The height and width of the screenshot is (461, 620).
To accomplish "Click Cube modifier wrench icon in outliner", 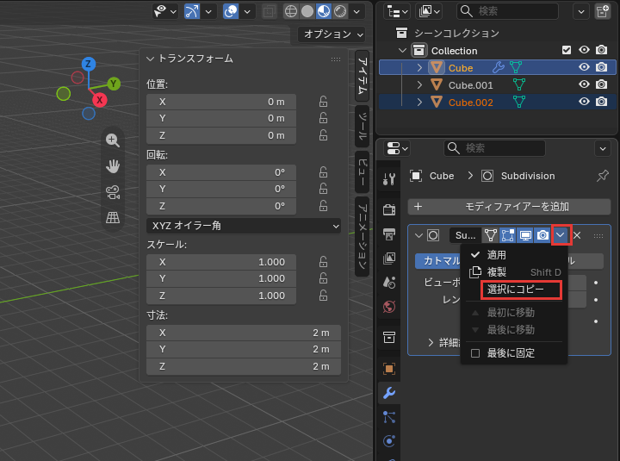I will pyautogui.click(x=499, y=68).
